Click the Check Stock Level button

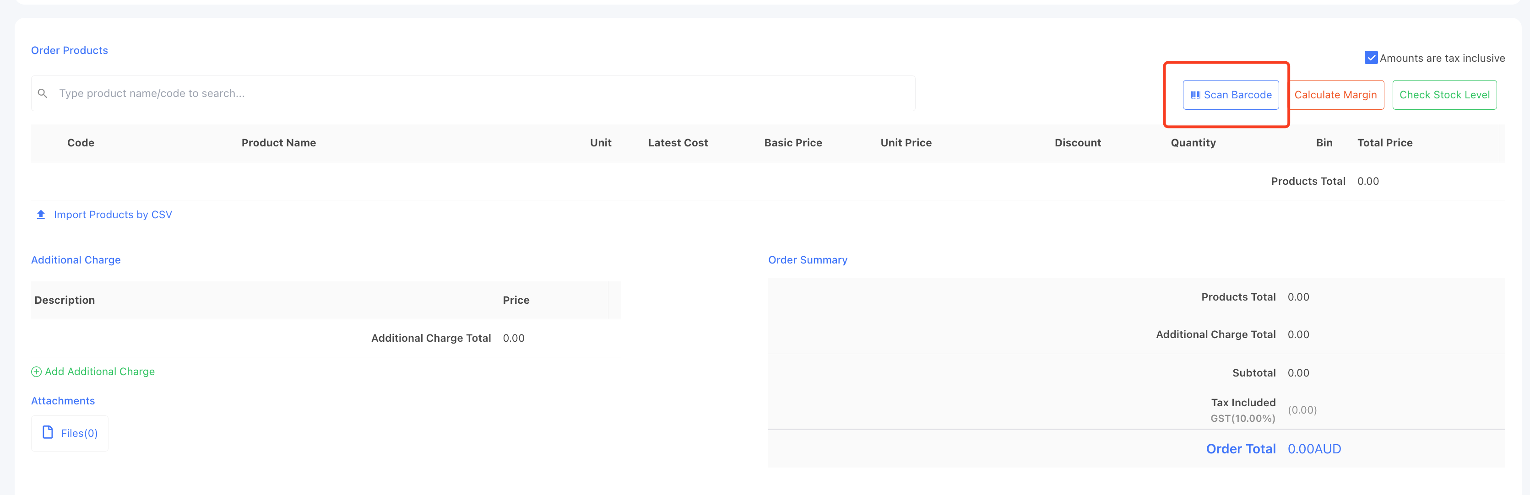(x=1444, y=95)
